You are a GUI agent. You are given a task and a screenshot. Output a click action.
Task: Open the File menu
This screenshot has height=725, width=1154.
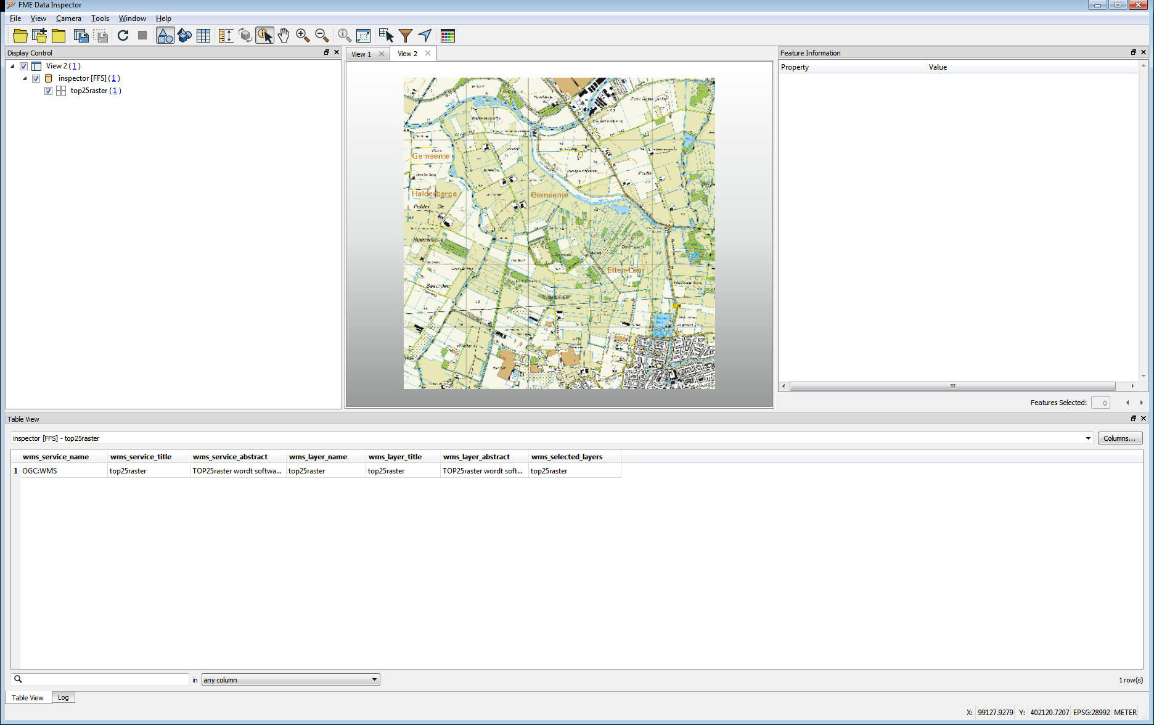pos(15,18)
